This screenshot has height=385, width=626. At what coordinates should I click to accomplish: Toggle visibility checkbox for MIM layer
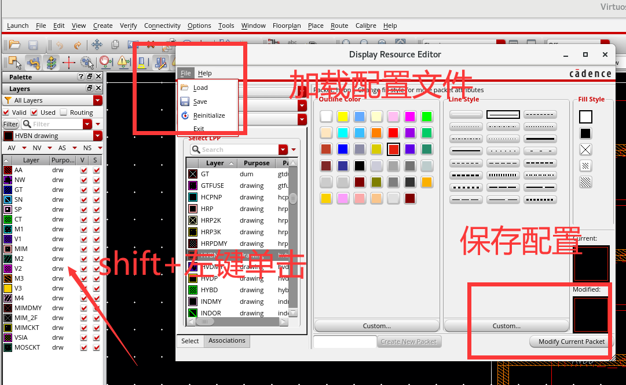coord(83,249)
